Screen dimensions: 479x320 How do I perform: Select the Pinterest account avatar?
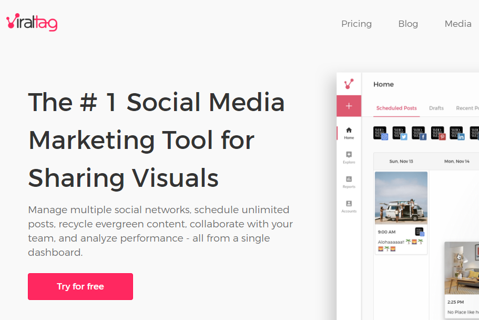[438, 133]
